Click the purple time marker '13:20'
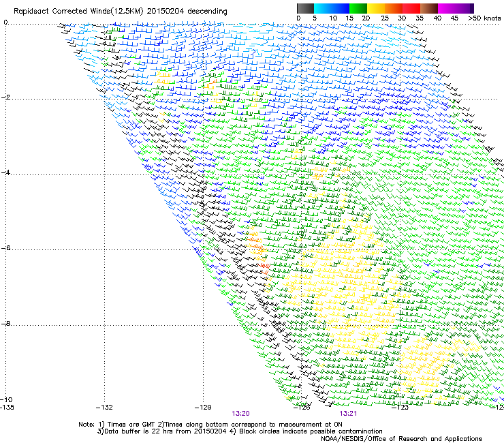This screenshot has width=504, height=443. [240, 414]
